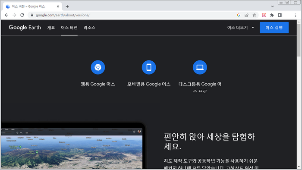This screenshot has width=302, height=170.
Task: Expand the 어스 더보기 dropdown
Action: click(241, 28)
